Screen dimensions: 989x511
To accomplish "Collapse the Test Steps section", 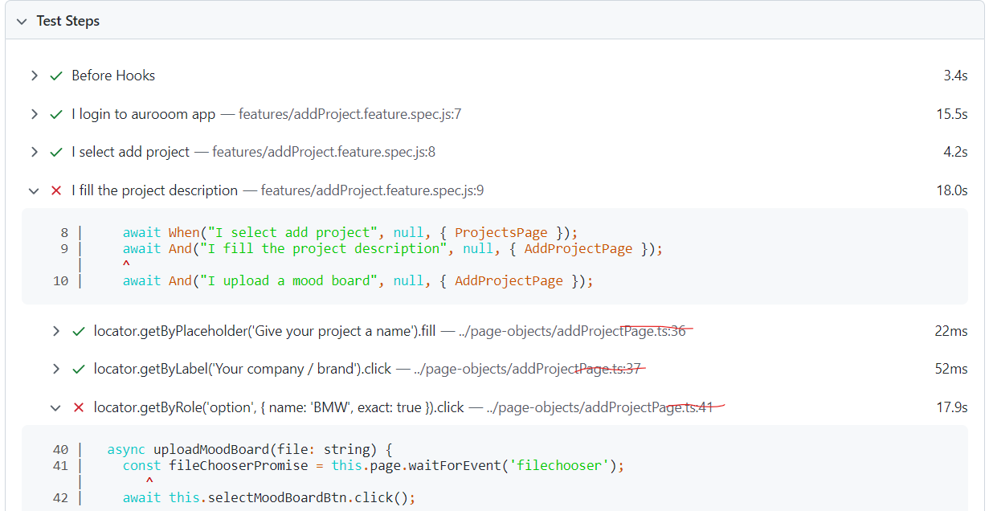I will (20, 20).
